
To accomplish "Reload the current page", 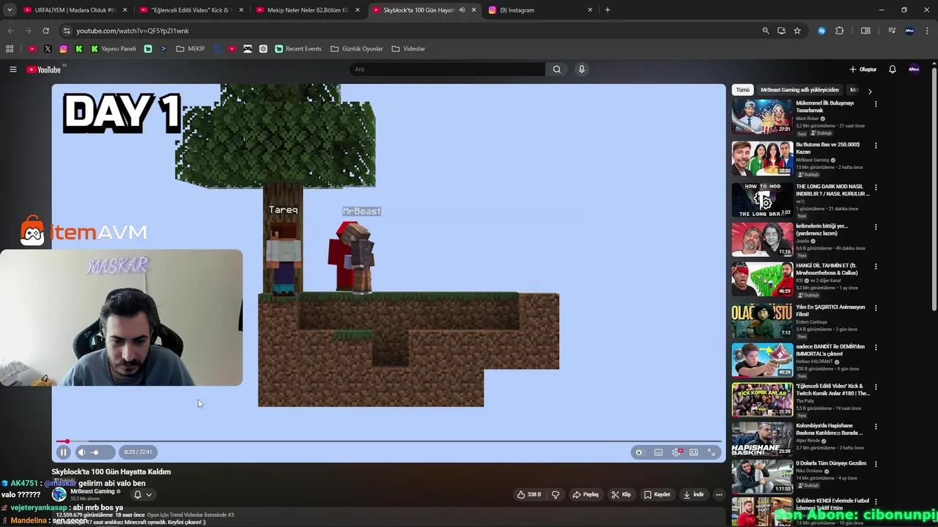I will click(x=45, y=31).
